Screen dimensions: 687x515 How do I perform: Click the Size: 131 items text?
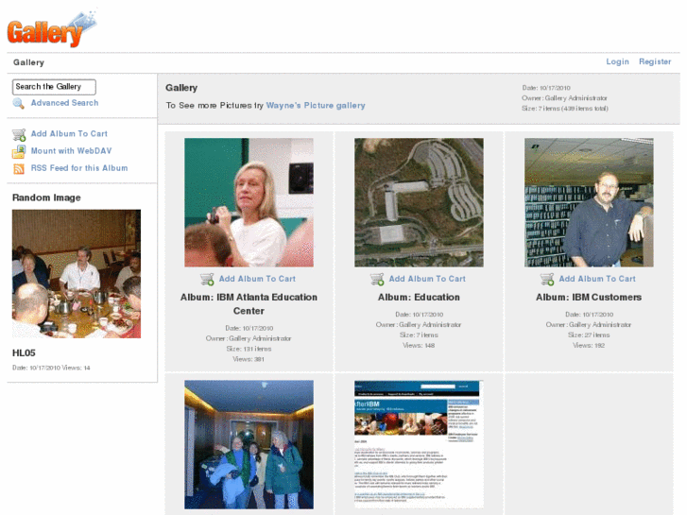coord(249,349)
